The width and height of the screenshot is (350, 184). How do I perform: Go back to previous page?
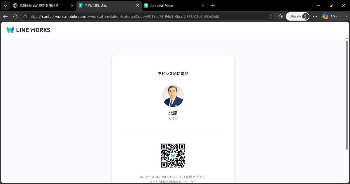coord(5,17)
